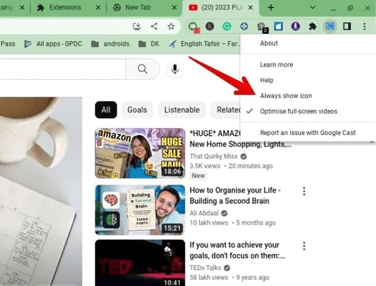Click the share icon in address bar
376x286 pixels.
tap(154, 26)
